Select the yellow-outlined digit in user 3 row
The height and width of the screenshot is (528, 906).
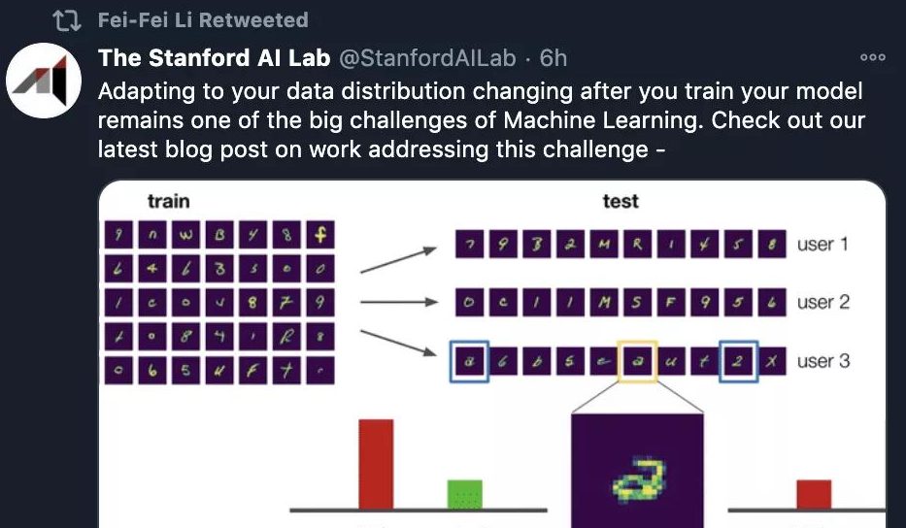pyautogui.click(x=637, y=361)
